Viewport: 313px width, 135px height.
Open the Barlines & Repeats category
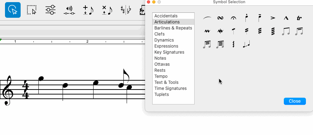coord(173,28)
